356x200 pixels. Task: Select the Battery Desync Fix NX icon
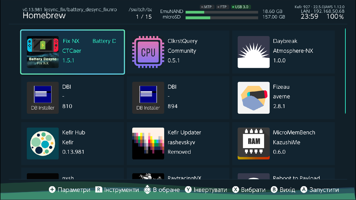(x=43, y=52)
